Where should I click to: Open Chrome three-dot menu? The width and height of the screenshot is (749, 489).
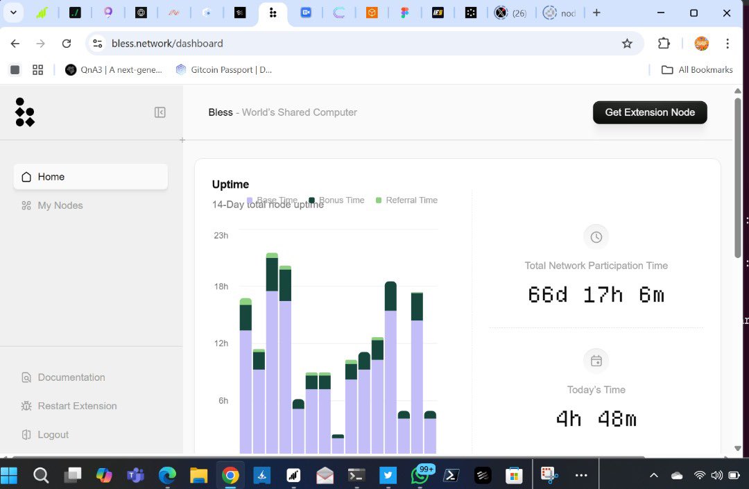click(728, 44)
